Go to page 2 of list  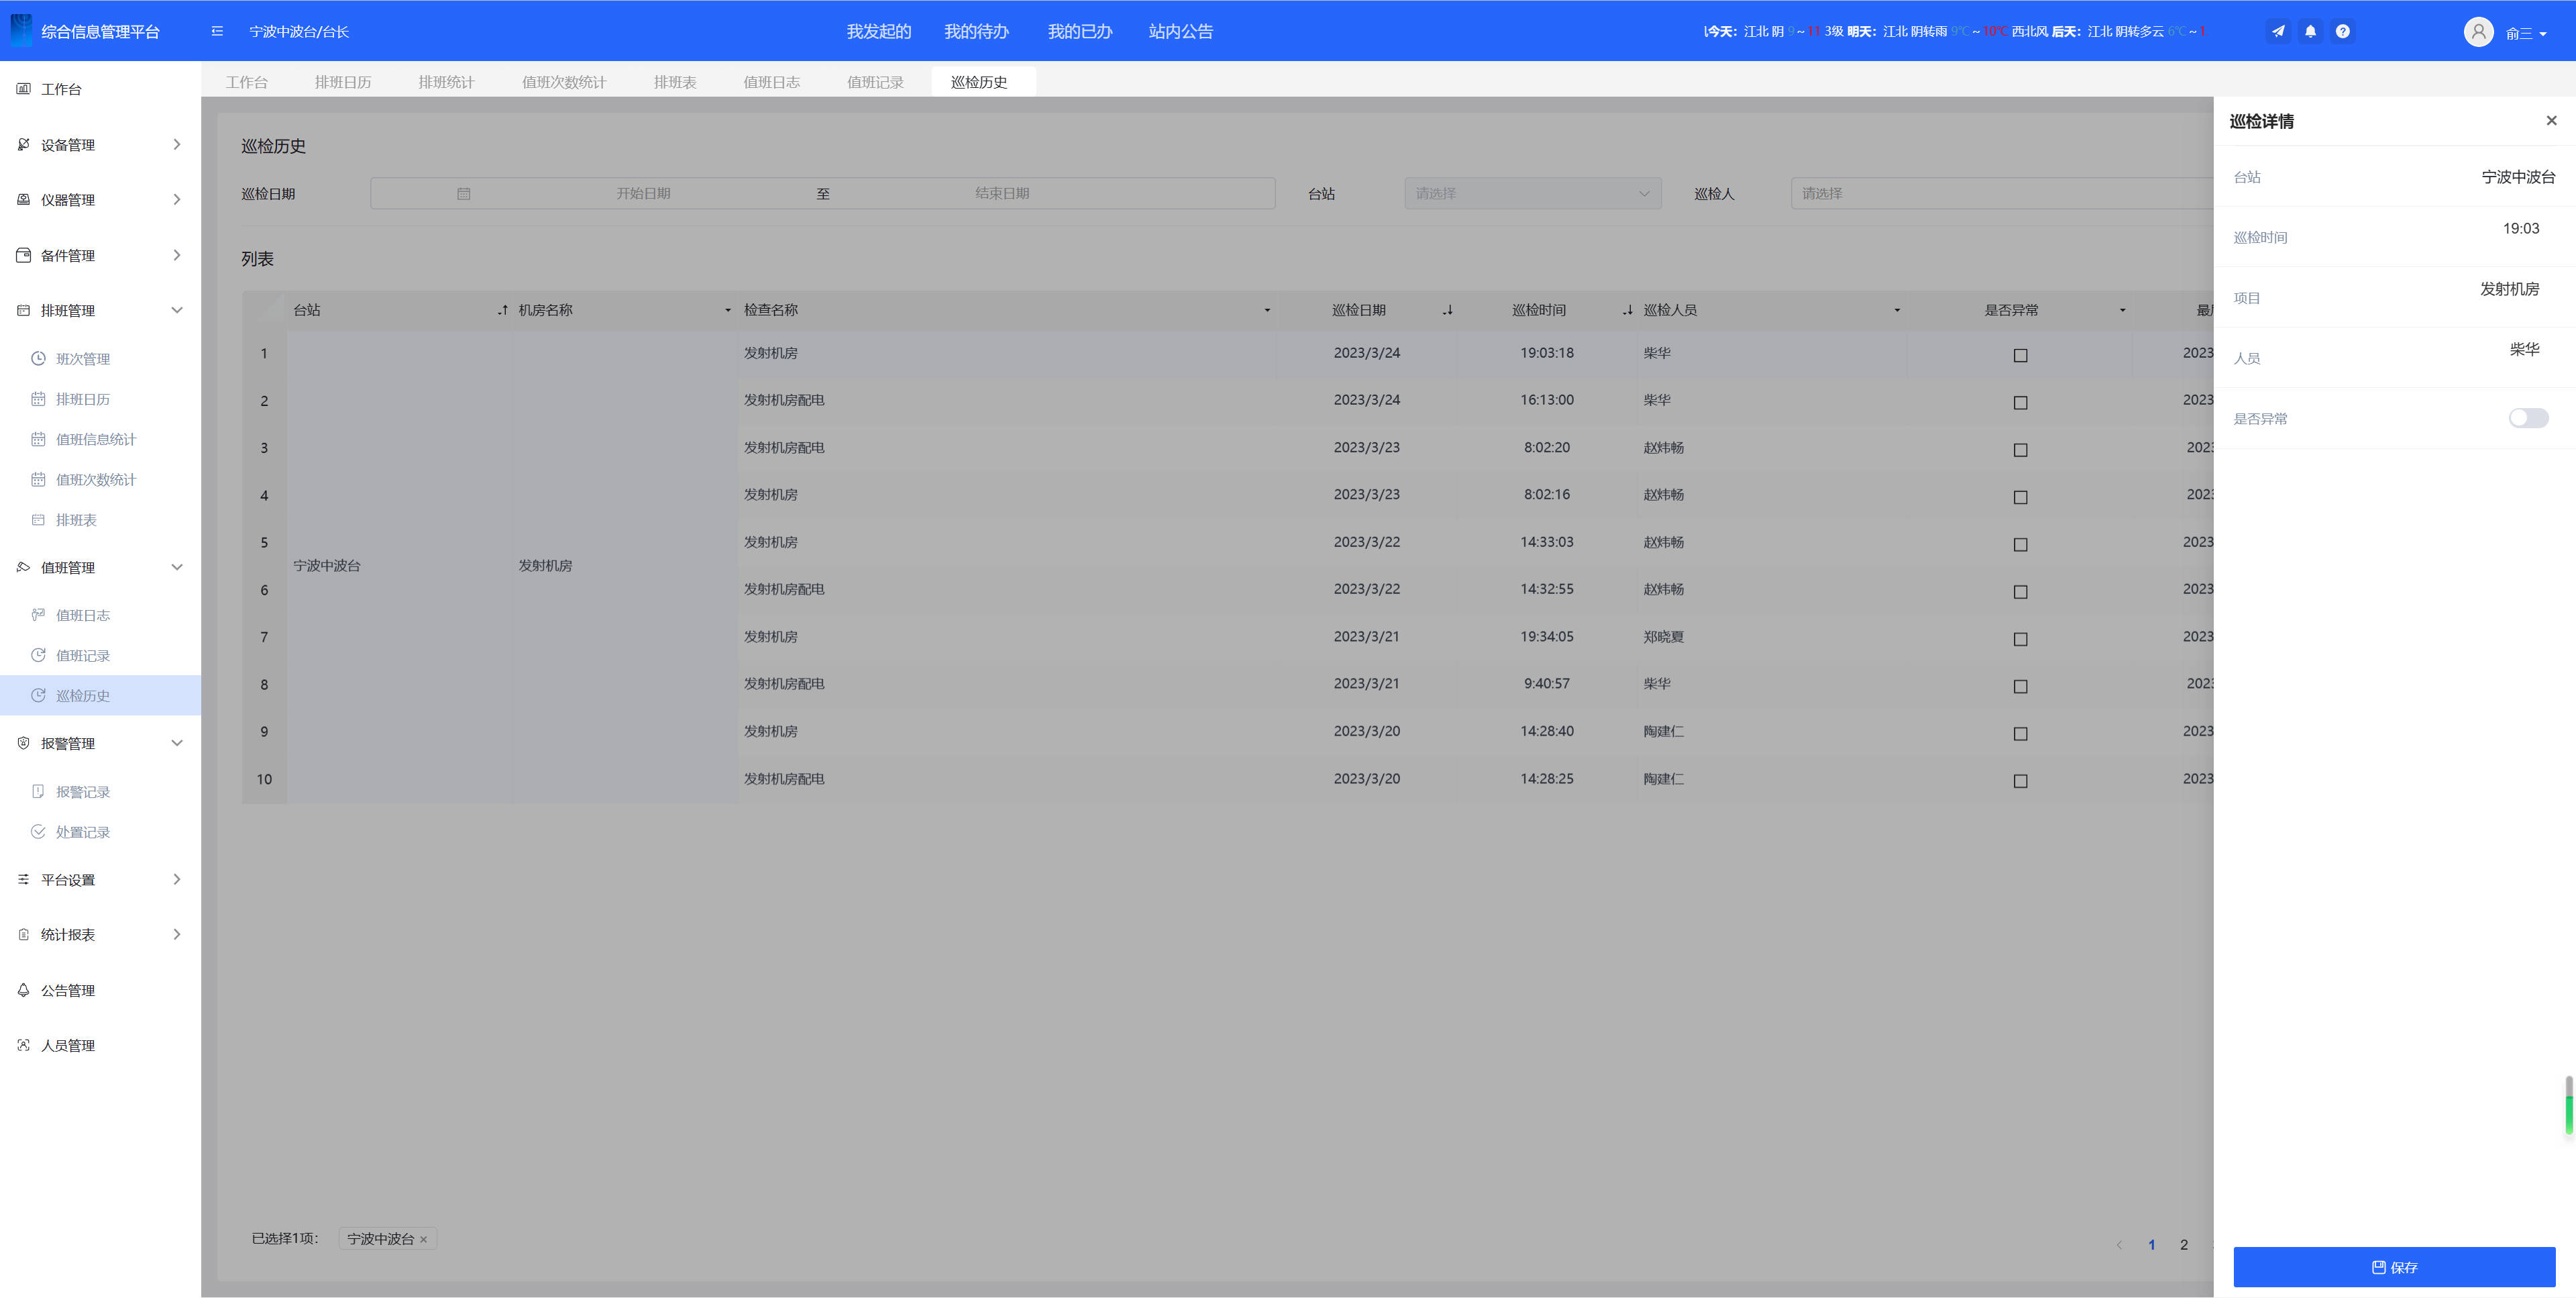tap(2184, 1245)
